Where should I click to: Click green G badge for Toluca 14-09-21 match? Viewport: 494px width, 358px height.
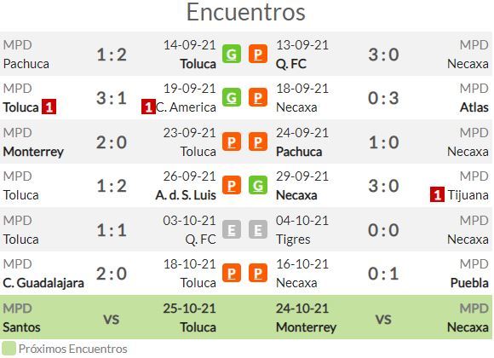[x=232, y=54]
